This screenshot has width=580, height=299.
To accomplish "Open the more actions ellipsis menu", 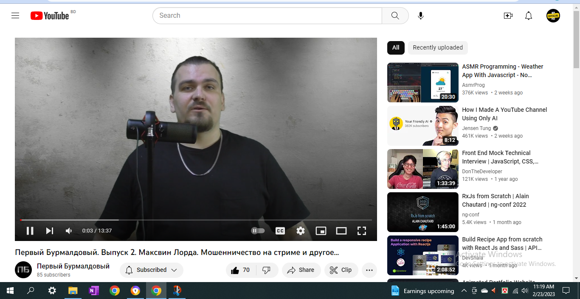I will tap(369, 270).
